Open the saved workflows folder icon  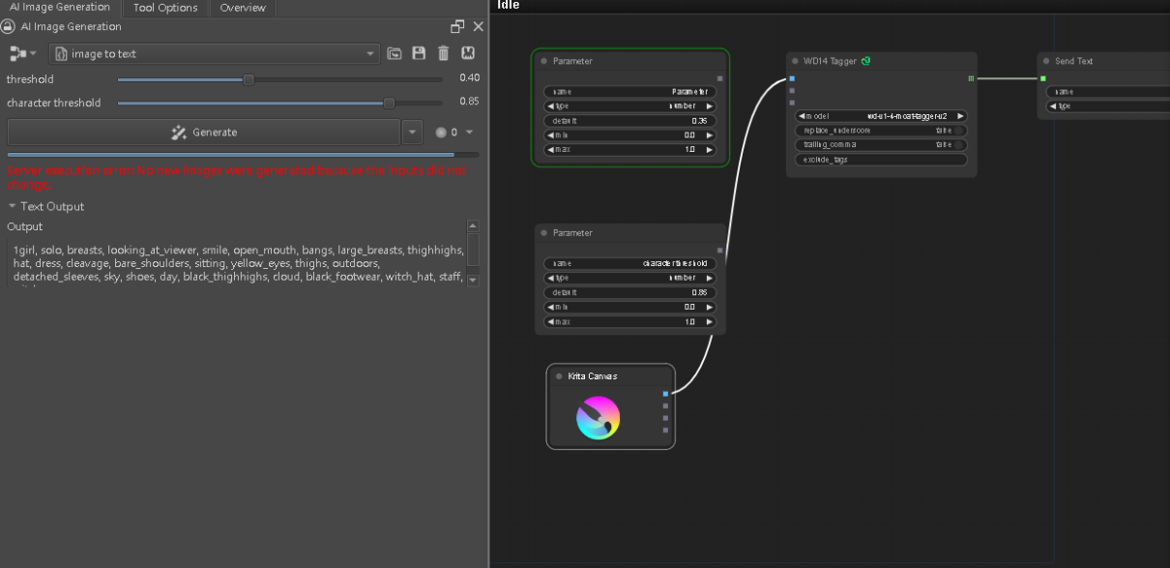pyautogui.click(x=394, y=54)
